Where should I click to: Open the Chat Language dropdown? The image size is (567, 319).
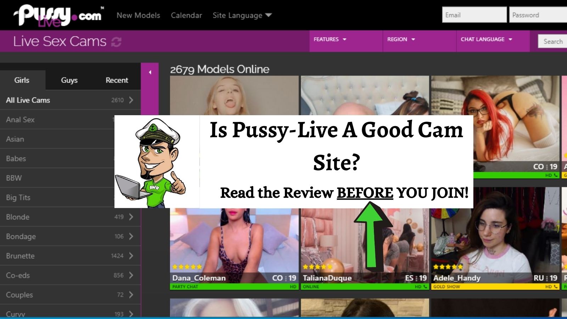coord(486,39)
